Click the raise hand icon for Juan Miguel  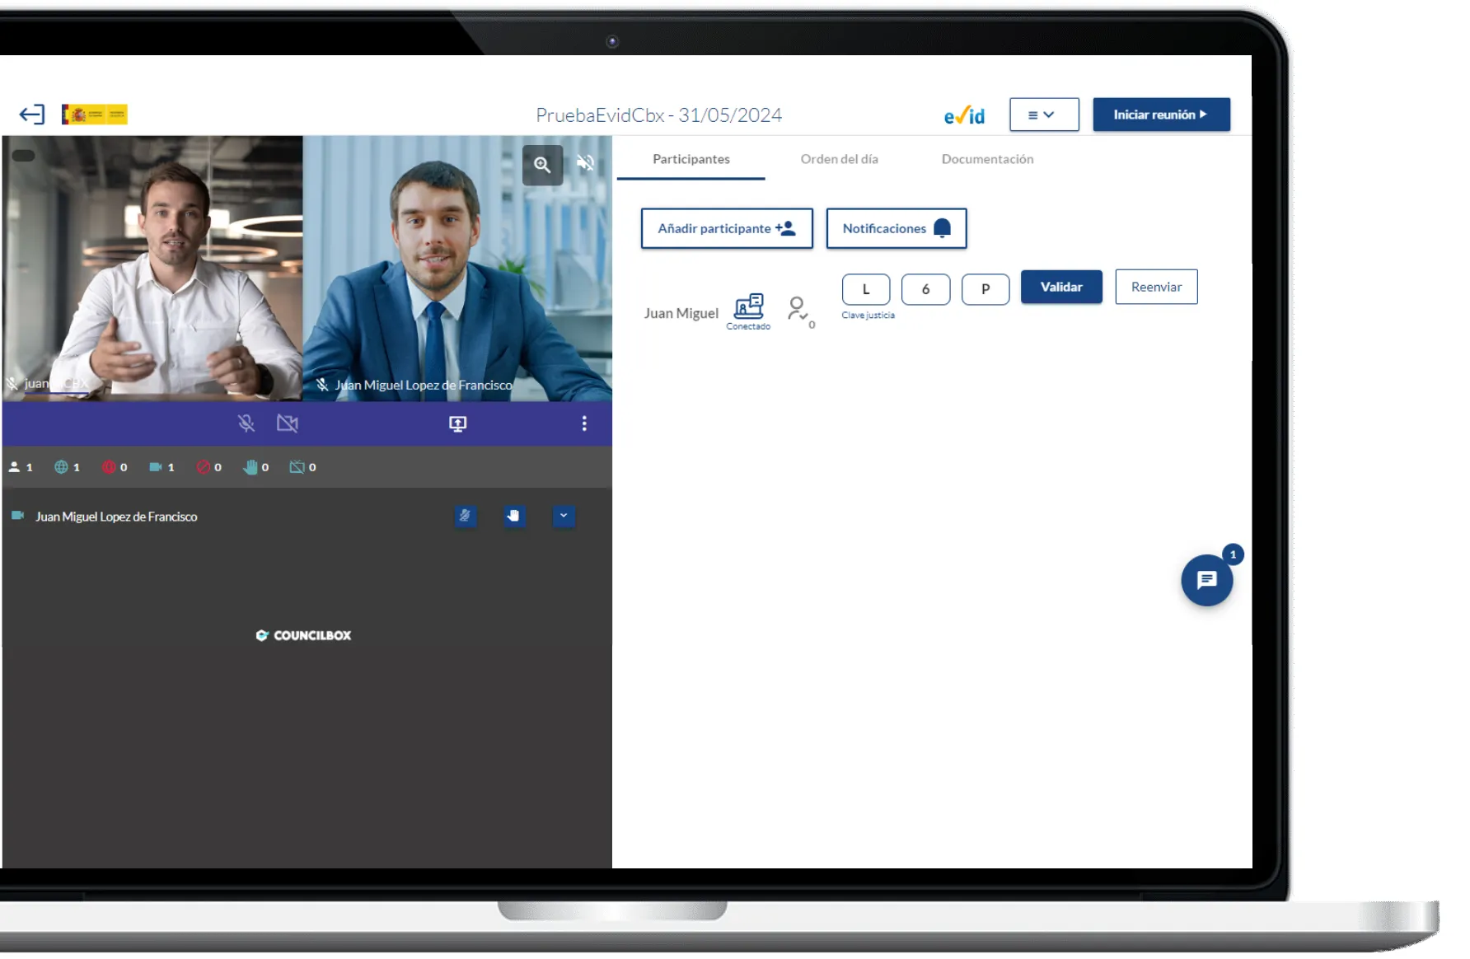click(514, 517)
